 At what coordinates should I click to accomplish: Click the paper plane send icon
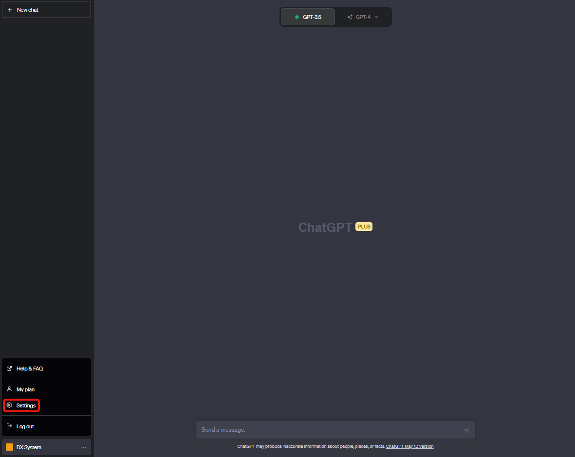click(x=466, y=430)
